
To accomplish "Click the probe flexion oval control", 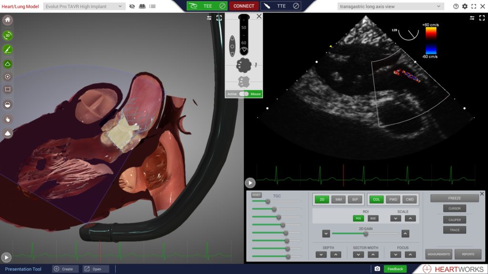I will click(x=232, y=46).
